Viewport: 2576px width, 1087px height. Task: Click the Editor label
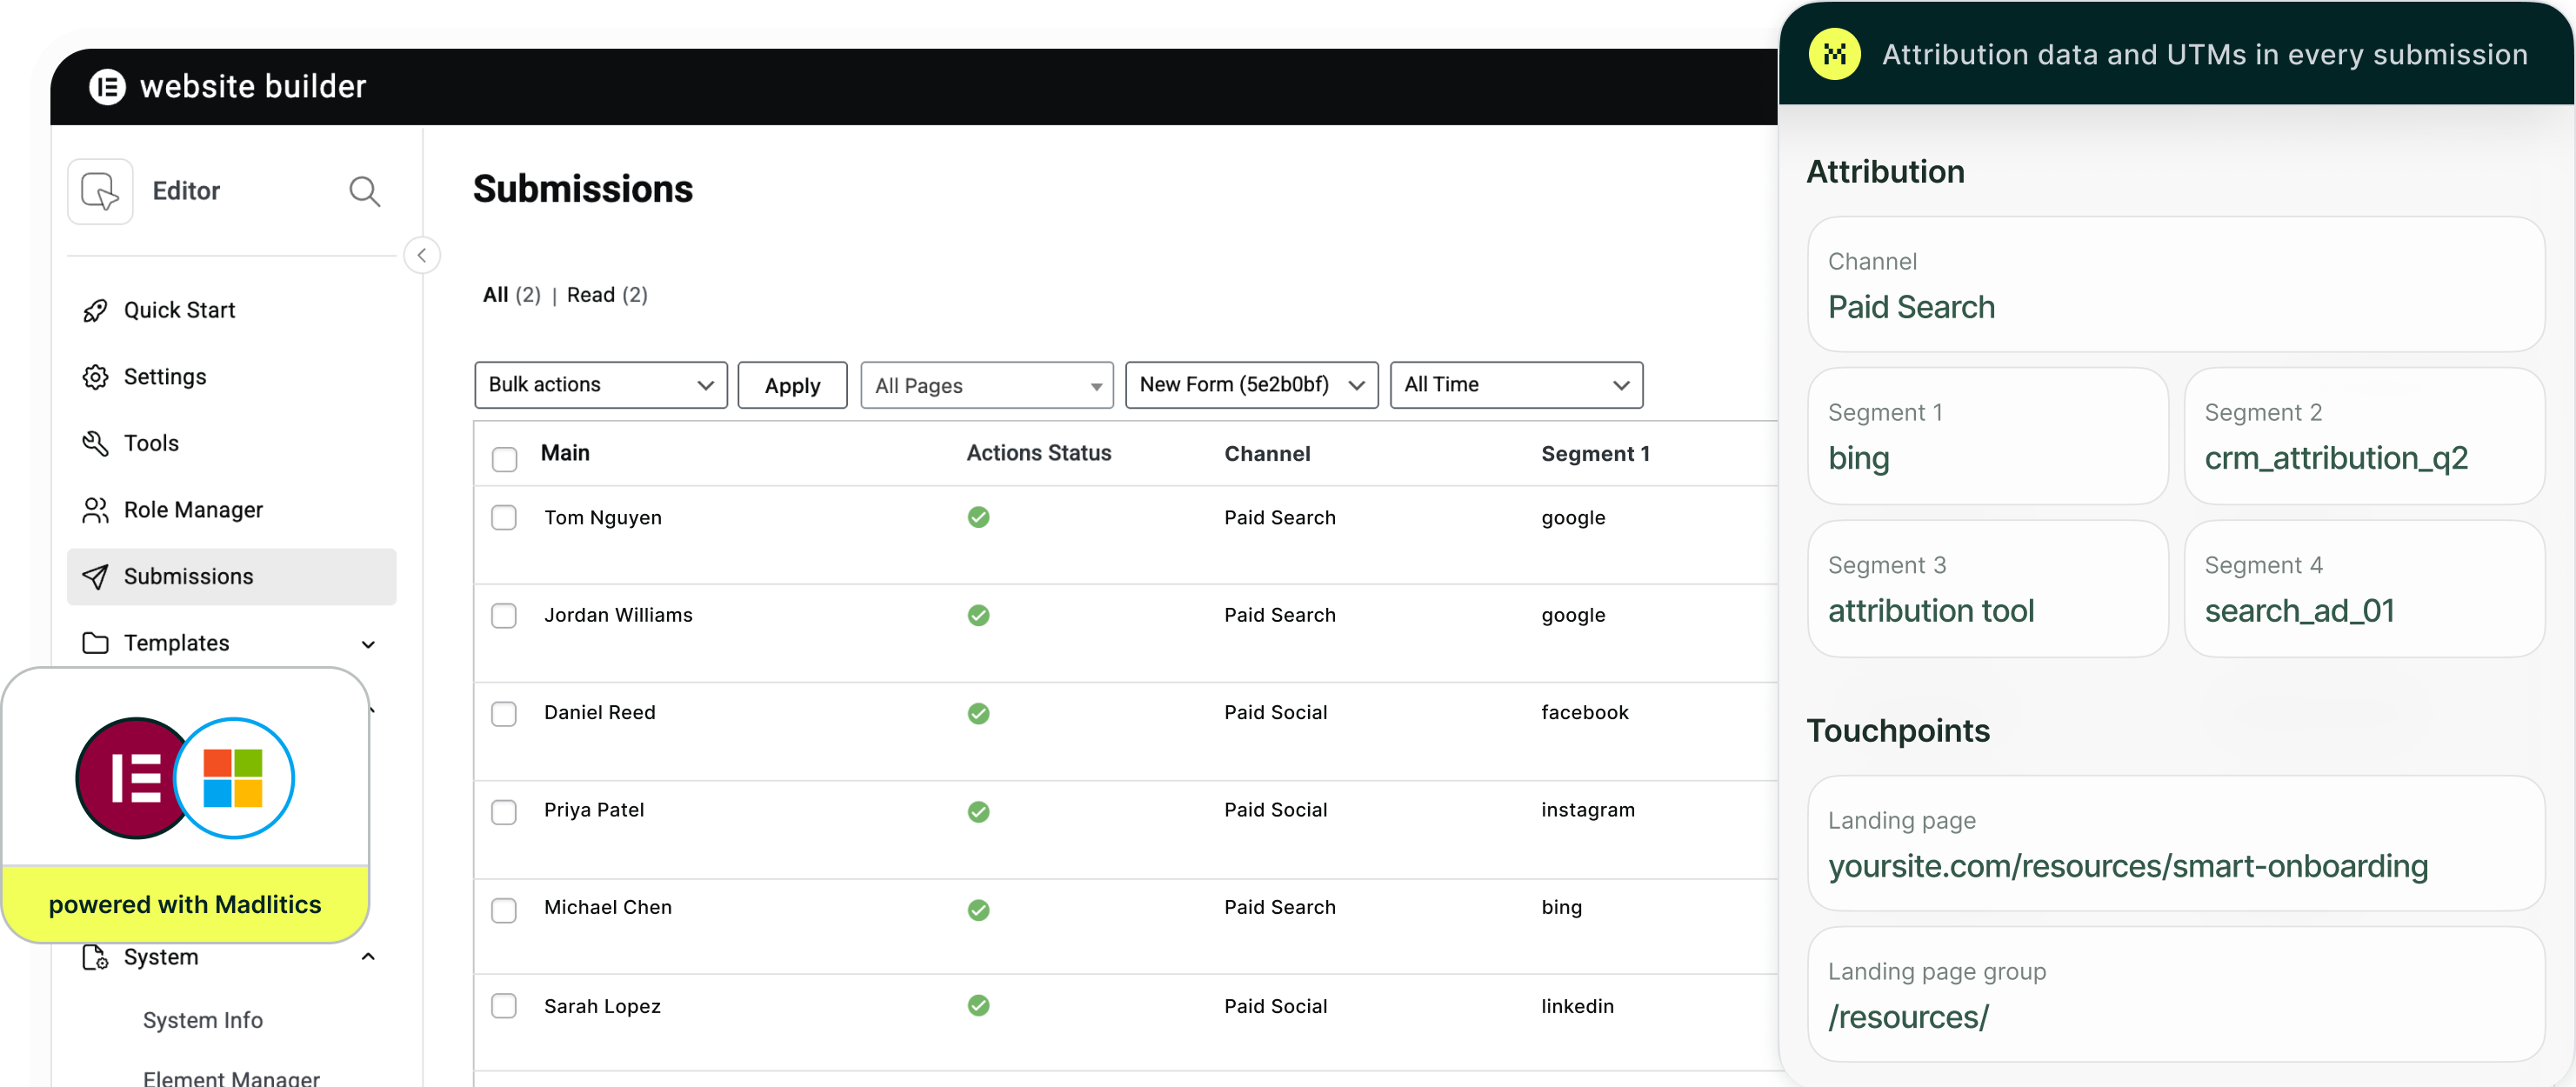pos(186,191)
